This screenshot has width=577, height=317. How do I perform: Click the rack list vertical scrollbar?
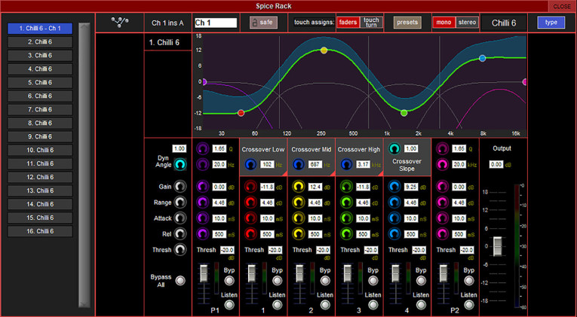[84, 165]
